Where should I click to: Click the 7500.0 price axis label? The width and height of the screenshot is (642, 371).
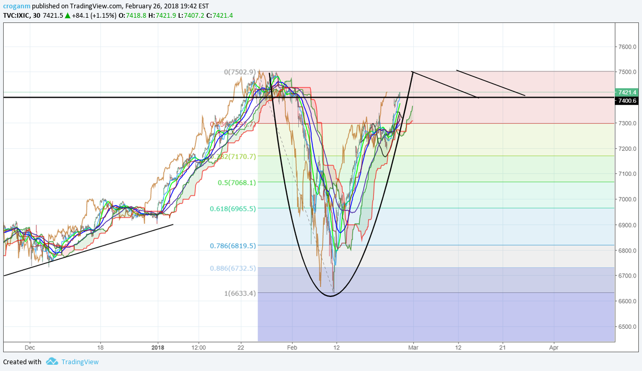click(x=627, y=72)
